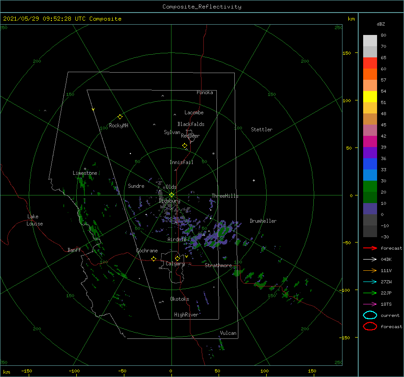Click the 54 dBZ yellow color swatch
The width and height of the screenshot is (404, 377).
pos(370,96)
